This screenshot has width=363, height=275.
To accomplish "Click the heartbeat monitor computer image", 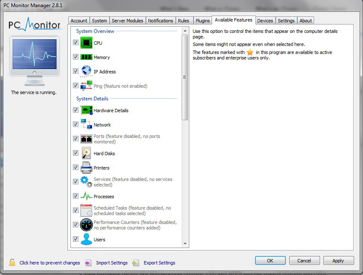I will pyautogui.click(x=34, y=61).
